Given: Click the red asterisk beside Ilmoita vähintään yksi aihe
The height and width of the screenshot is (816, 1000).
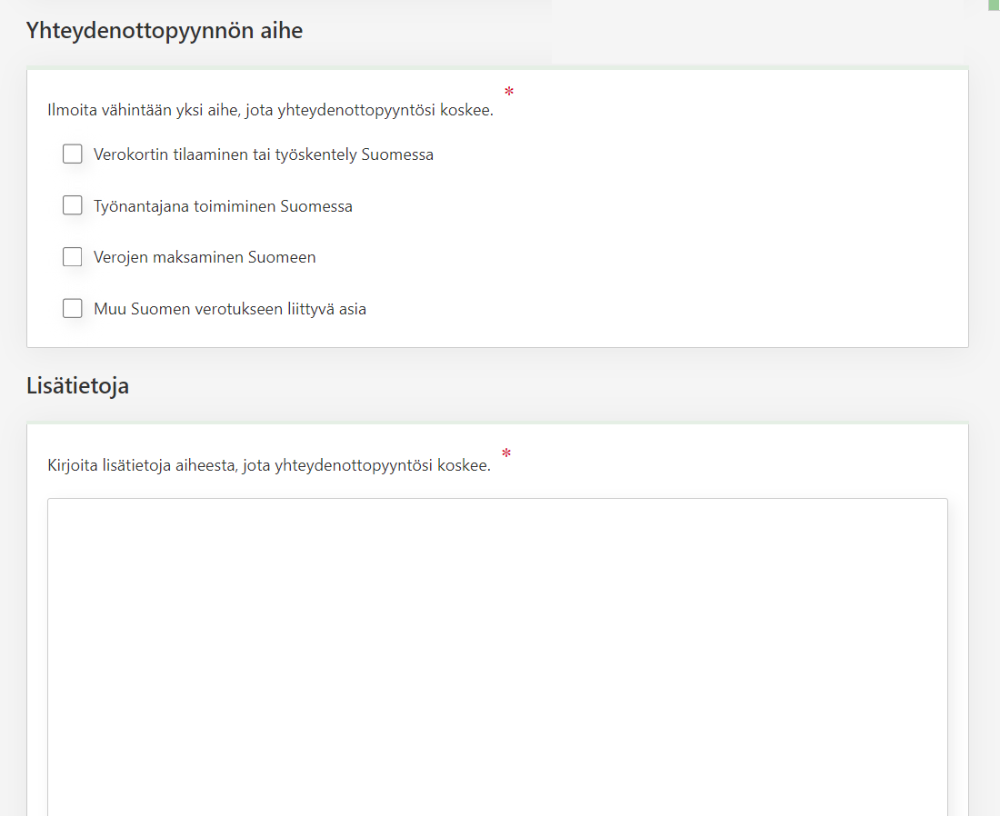Looking at the screenshot, I should click(x=509, y=92).
